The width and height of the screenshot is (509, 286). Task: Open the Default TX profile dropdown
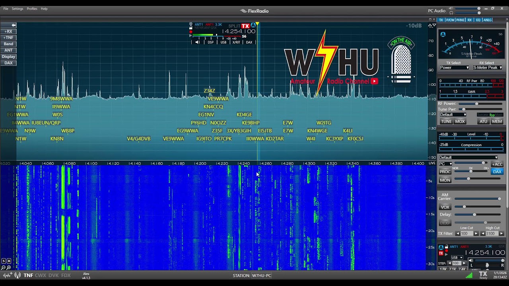pos(453,115)
